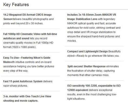Click 'Ready to go wherever life takes you'

98,56
